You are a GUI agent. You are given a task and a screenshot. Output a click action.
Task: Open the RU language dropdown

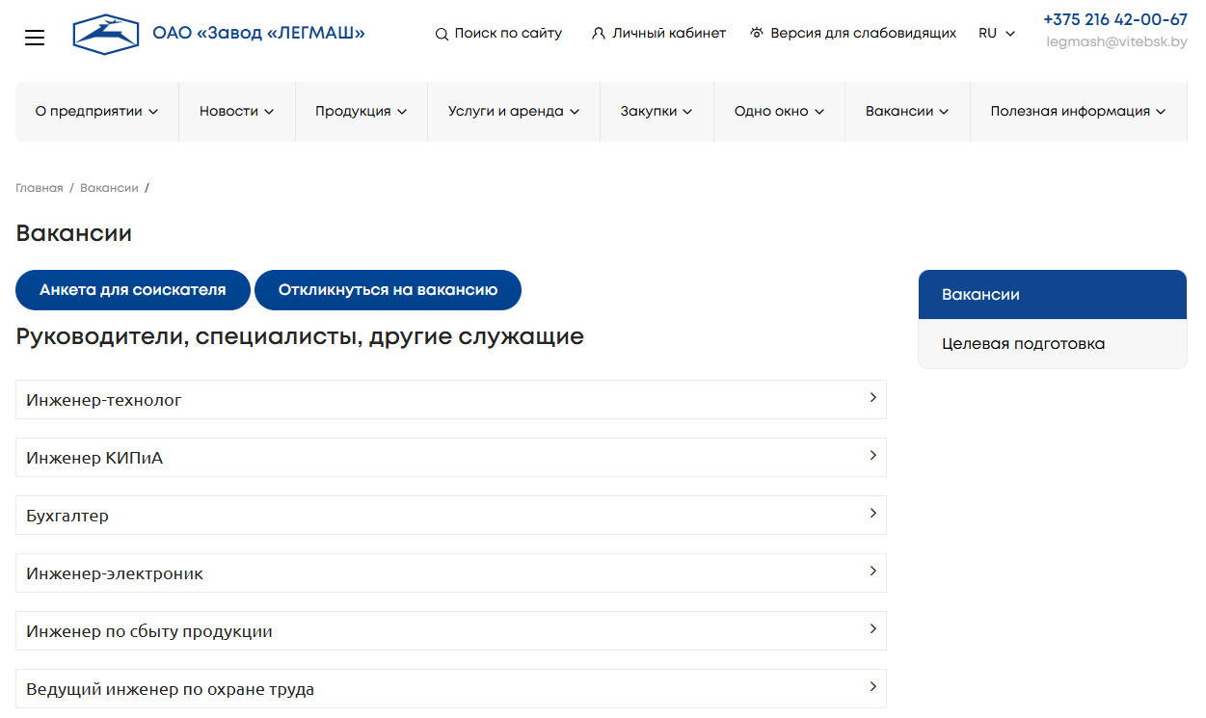(x=997, y=33)
